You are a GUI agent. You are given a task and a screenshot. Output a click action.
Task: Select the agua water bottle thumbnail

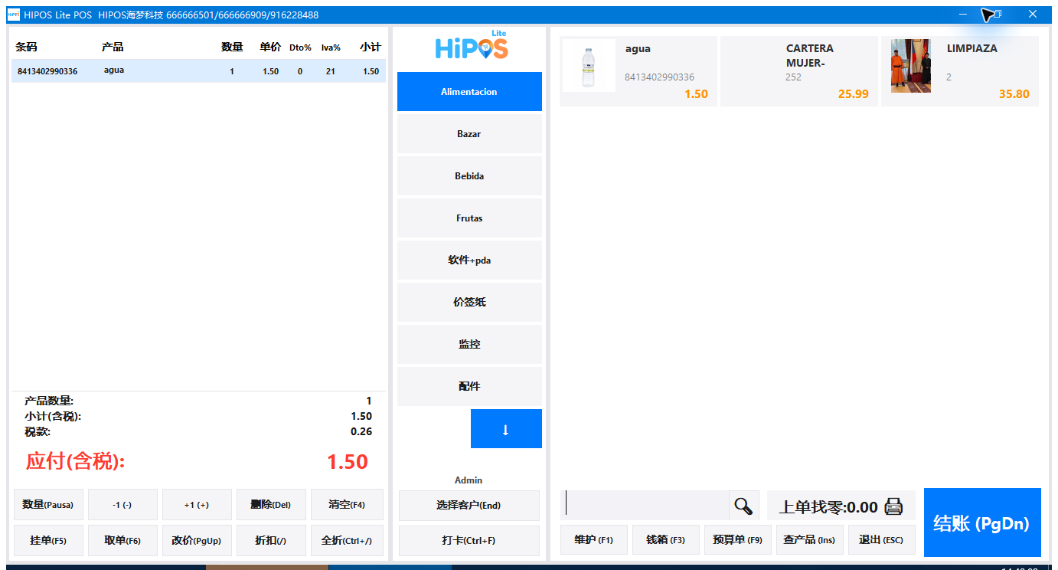pyautogui.click(x=589, y=67)
